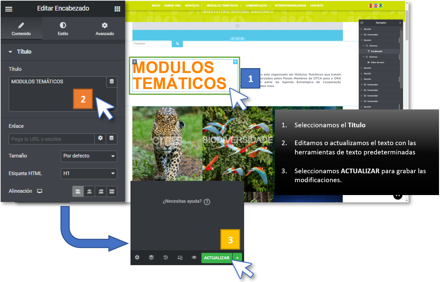Click INTEROPERABILIDADE in the site menu
Screen dimensions: 441x282
290,6
